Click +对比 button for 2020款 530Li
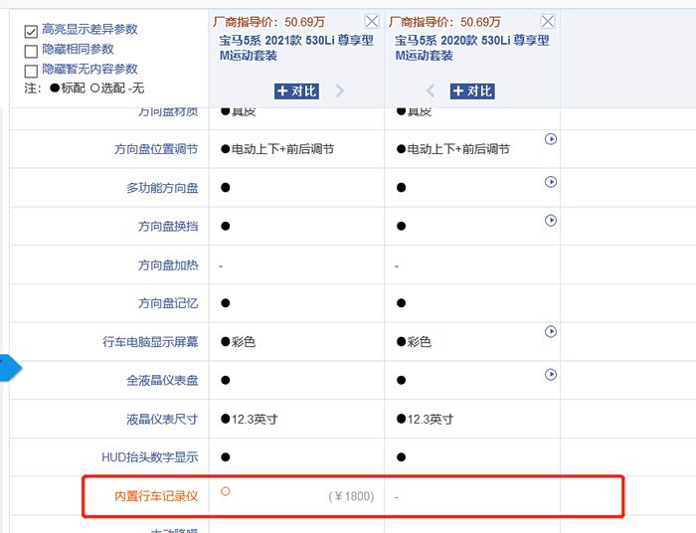 click(x=471, y=90)
